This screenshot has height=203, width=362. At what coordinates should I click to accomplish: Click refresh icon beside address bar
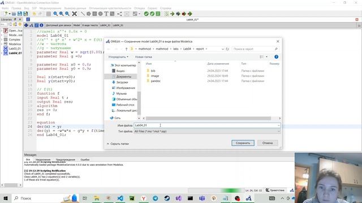coord(227,49)
